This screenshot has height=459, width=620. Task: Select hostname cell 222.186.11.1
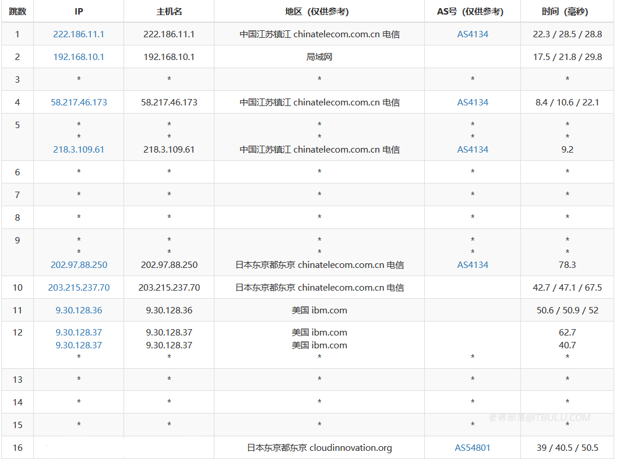(x=169, y=34)
